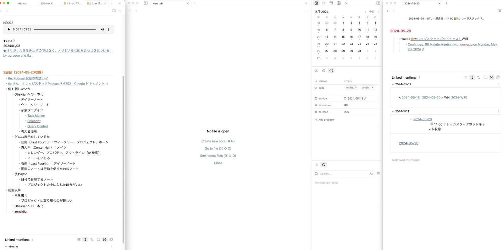This screenshot has height=250, width=503.
Task: Go to the next month in the calendar
Action: point(378,12)
